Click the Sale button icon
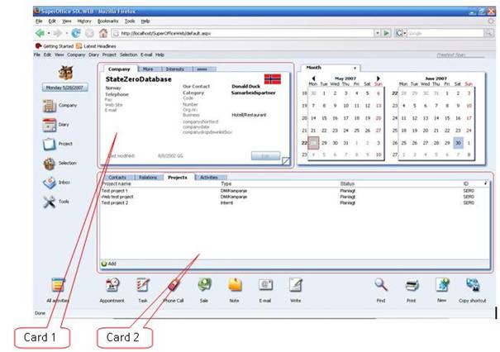The width and height of the screenshot is (500, 352). (204, 285)
